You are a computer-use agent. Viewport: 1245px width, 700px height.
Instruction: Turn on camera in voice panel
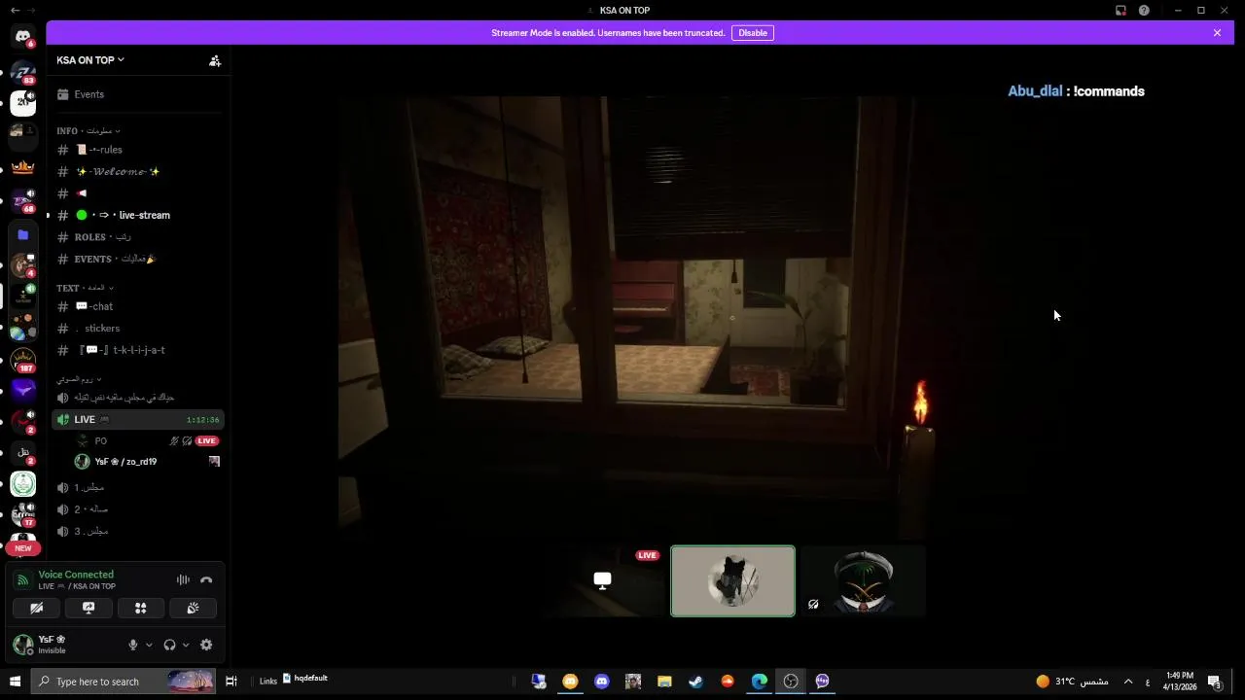pyautogui.click(x=37, y=608)
